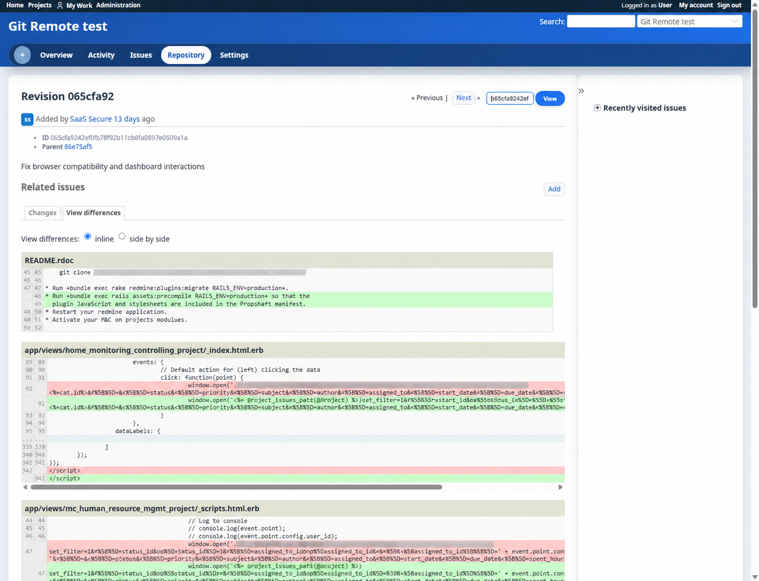This screenshot has height=581, width=759.
Task: Focus the Search input field
Action: [x=601, y=21]
